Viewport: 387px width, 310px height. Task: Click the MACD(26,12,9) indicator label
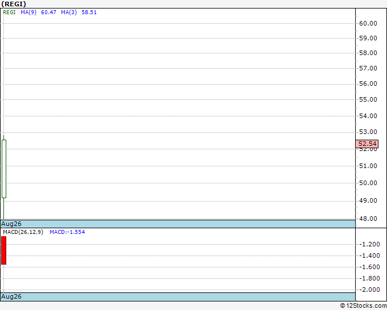(23, 232)
